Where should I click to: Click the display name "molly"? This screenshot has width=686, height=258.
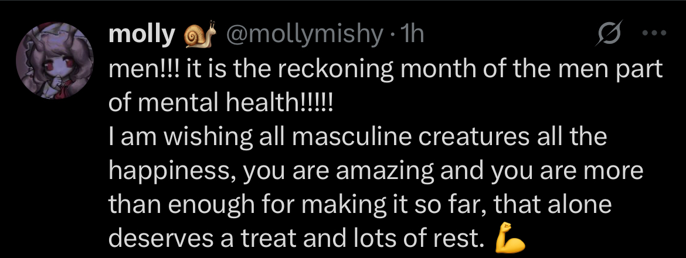(x=142, y=36)
